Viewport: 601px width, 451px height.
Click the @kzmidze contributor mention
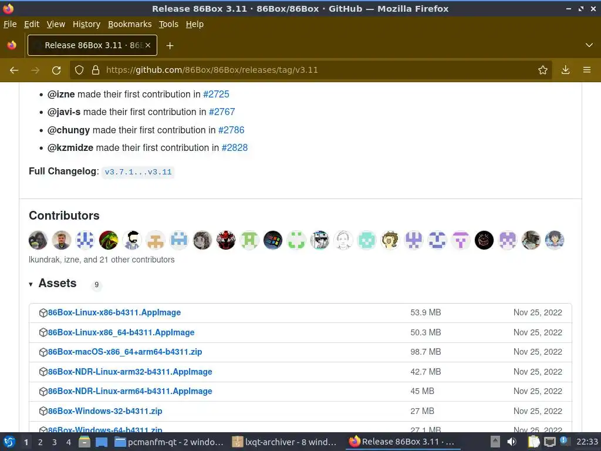pyautogui.click(x=70, y=147)
